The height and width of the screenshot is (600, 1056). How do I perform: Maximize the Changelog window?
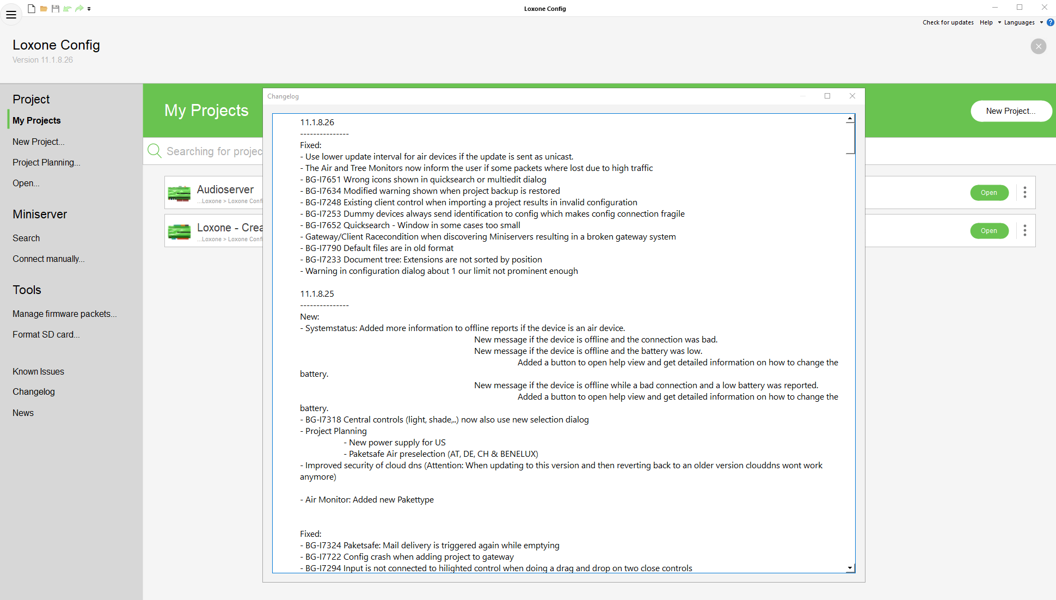(827, 96)
